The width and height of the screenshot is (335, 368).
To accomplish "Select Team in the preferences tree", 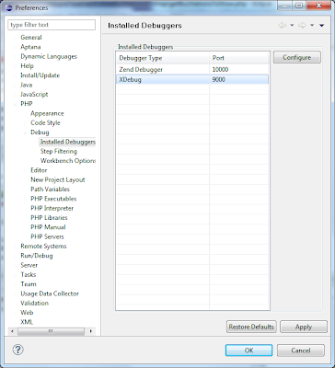I will tap(29, 284).
